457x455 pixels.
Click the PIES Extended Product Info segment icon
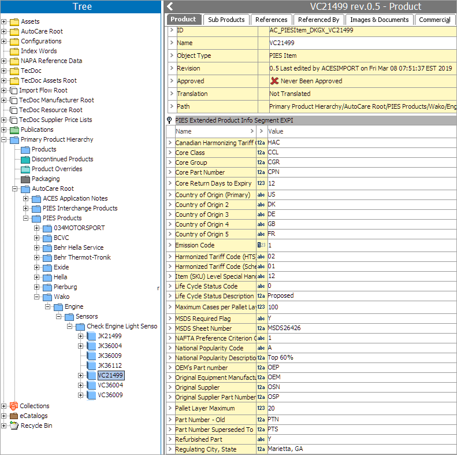pos(169,120)
